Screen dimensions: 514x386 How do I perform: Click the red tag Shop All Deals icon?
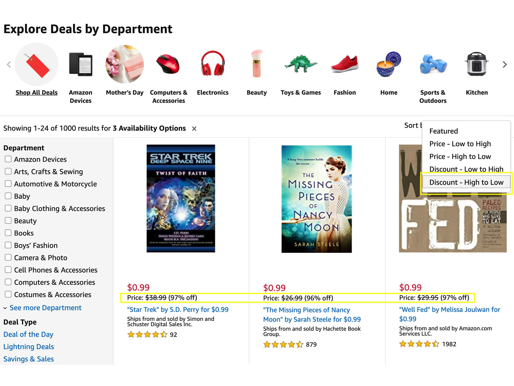tap(36, 64)
